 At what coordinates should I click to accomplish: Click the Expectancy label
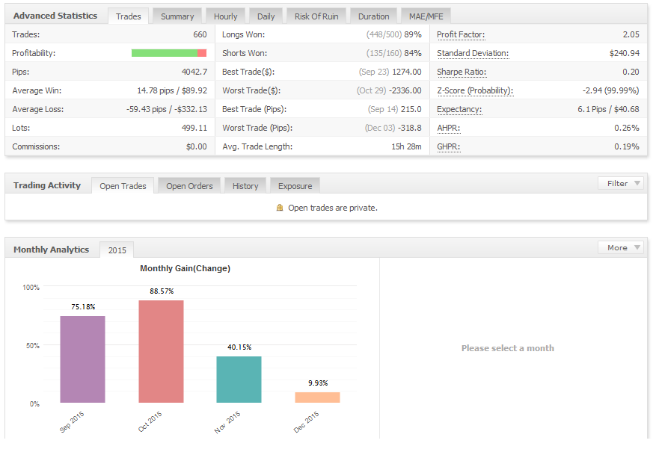click(459, 110)
